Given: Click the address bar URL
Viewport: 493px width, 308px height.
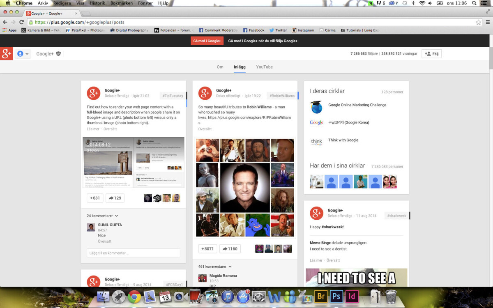Looking at the screenshot, I should 79,22.
